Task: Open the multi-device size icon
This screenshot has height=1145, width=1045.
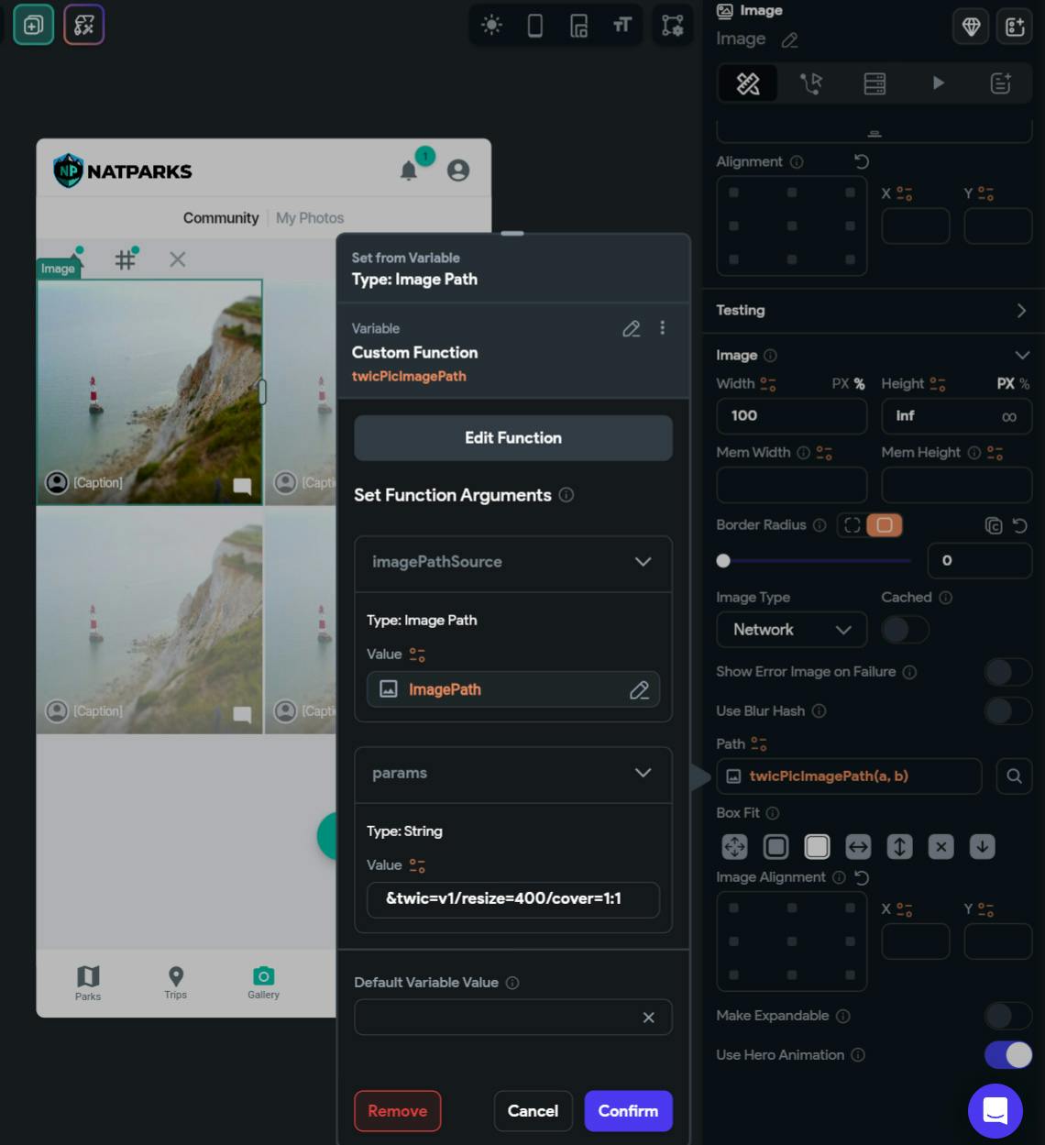Action: [x=579, y=25]
